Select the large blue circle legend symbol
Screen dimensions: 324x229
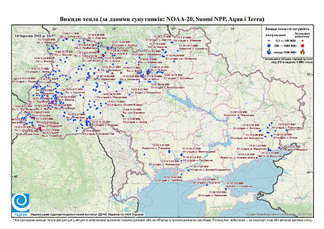pyautogui.click(x=269, y=45)
